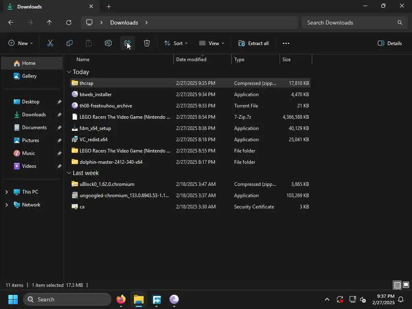412x309 pixels.
Task: Click chevron before Downloads in address bar
Action: (101, 23)
